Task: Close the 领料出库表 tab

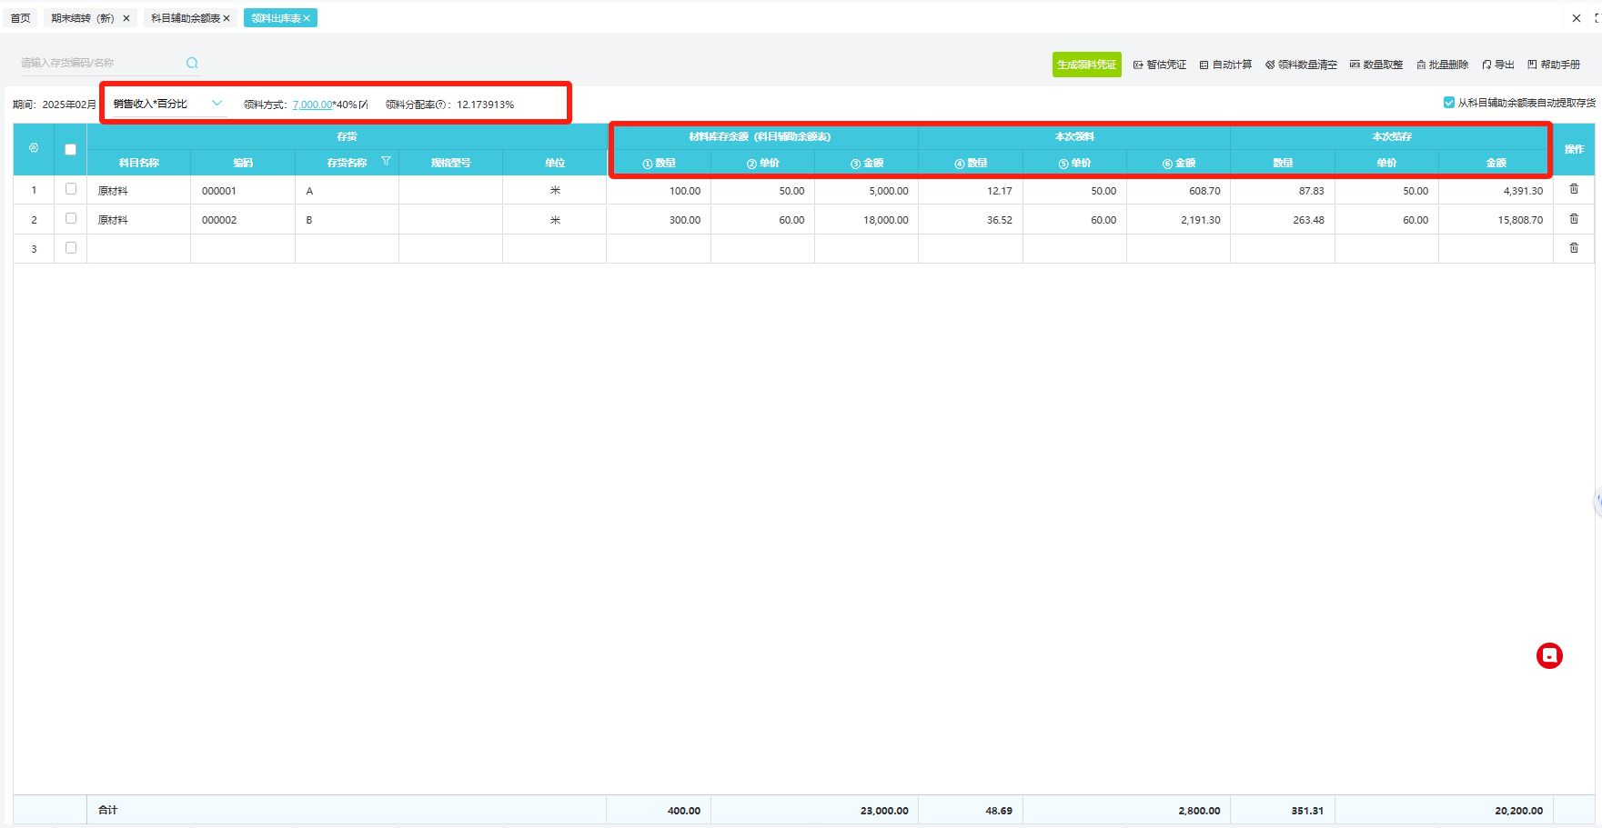Action: coord(307,18)
